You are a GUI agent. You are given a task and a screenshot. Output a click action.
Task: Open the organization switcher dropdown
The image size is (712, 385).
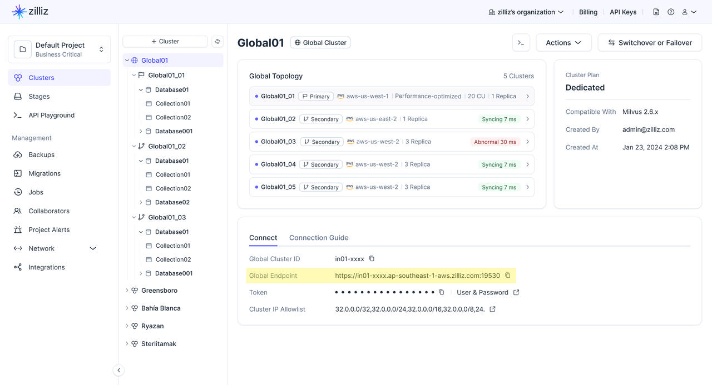coord(526,12)
